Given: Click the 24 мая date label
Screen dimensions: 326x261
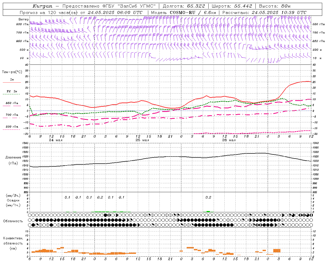Looking at the screenshot, I should 56,140.
